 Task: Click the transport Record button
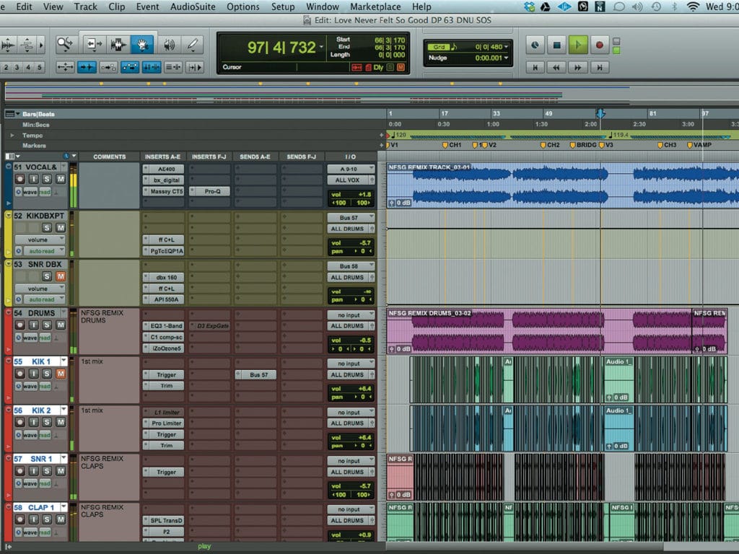599,45
